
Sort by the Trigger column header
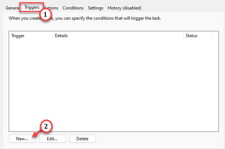point(31,36)
